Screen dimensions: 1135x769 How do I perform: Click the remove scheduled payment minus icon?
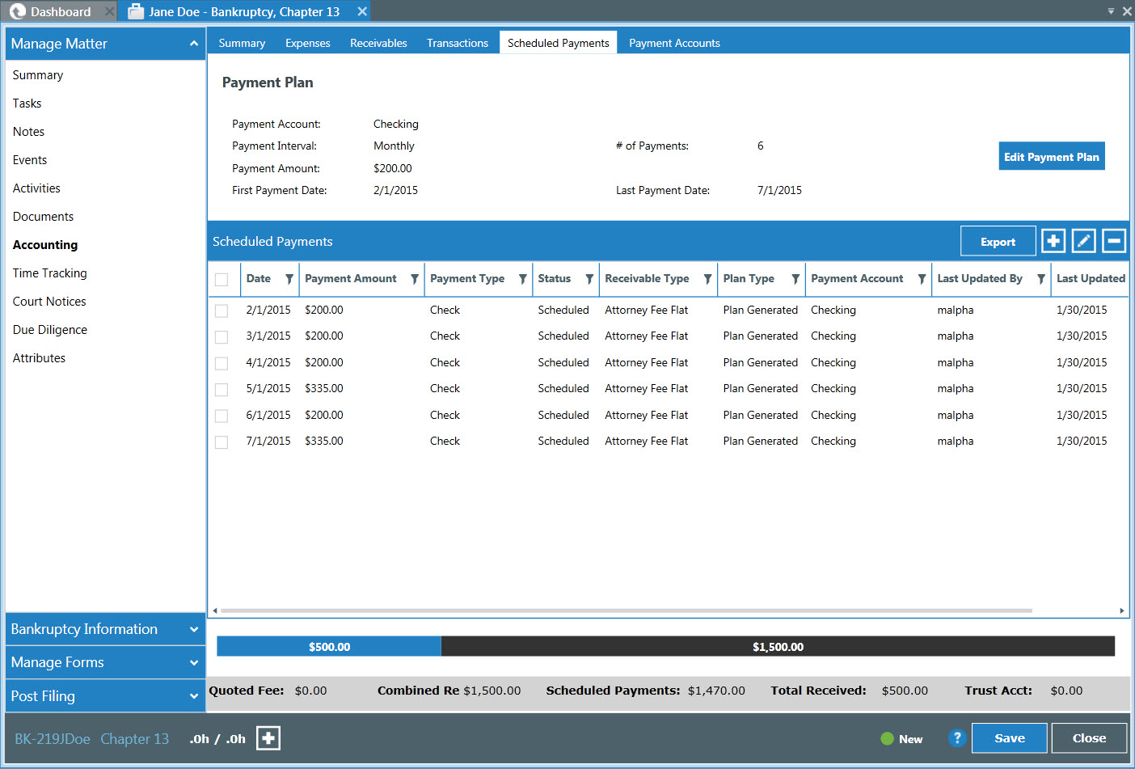(x=1113, y=241)
